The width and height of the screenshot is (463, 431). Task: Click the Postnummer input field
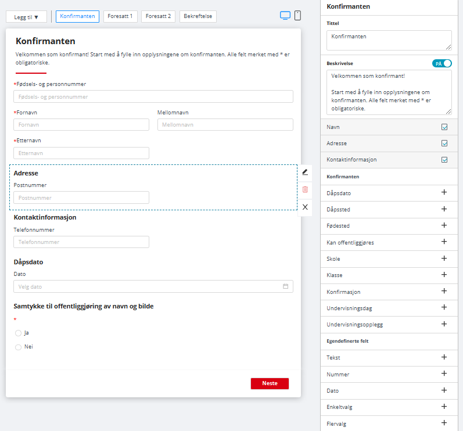coord(81,197)
